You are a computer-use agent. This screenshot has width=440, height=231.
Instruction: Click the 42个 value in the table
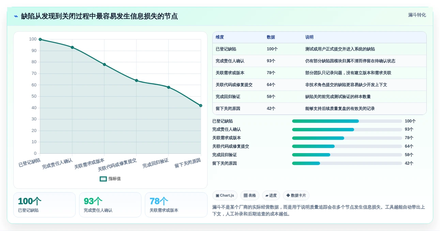coord(271,109)
